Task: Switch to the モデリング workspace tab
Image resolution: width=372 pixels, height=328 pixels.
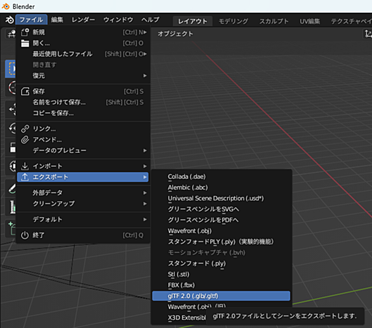Action: (233, 22)
